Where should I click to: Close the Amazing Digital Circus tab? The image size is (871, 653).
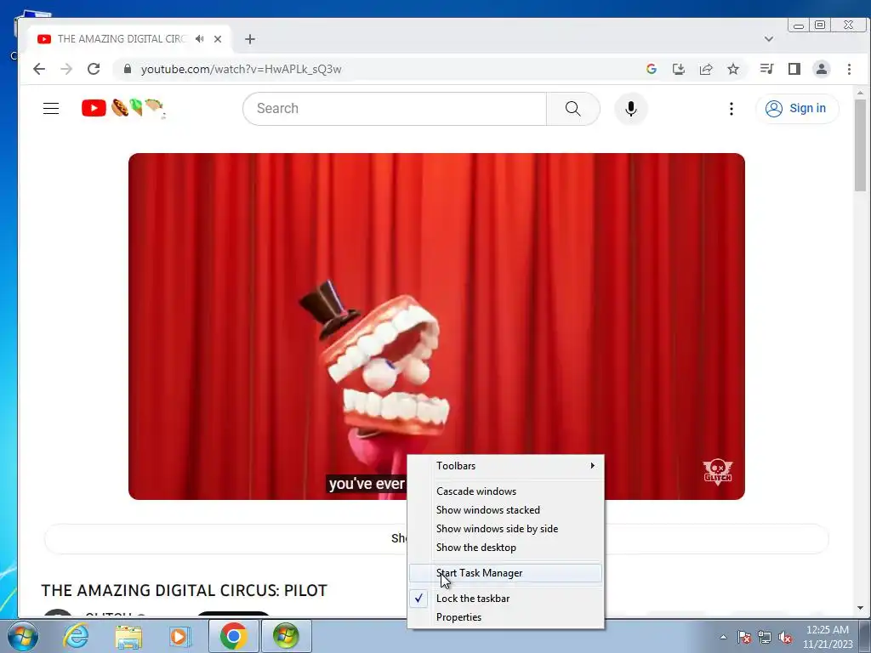tap(218, 39)
